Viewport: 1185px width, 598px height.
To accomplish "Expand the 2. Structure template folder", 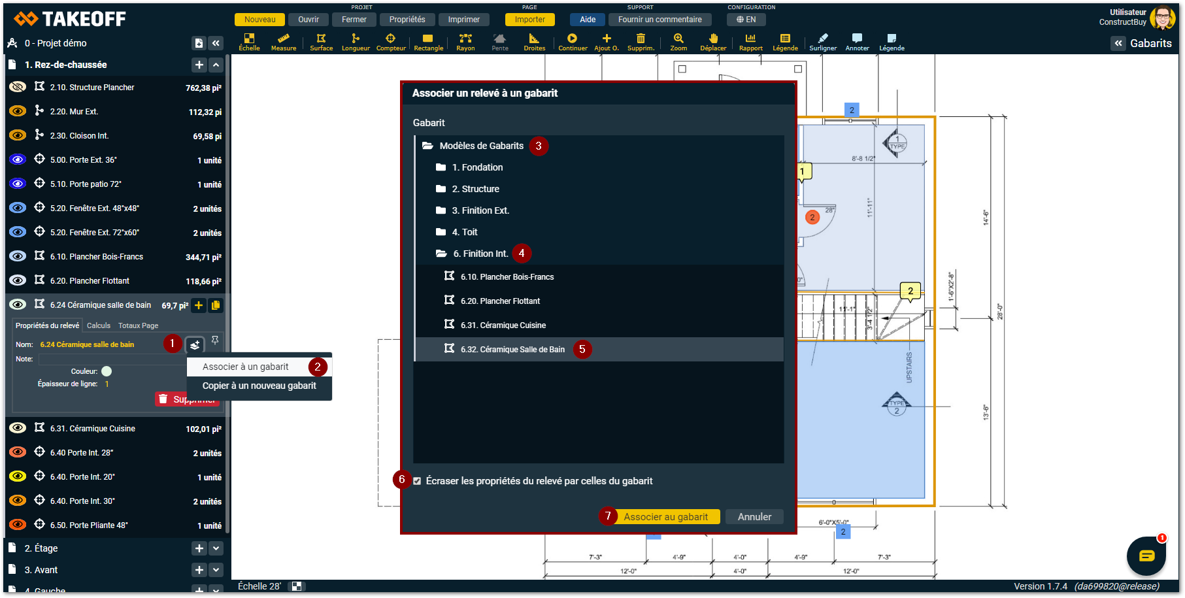I will [x=475, y=189].
